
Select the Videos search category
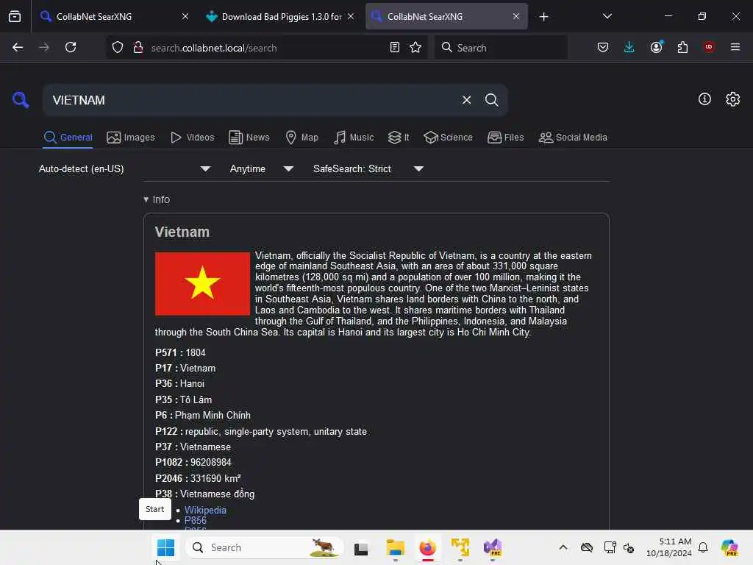(193, 138)
